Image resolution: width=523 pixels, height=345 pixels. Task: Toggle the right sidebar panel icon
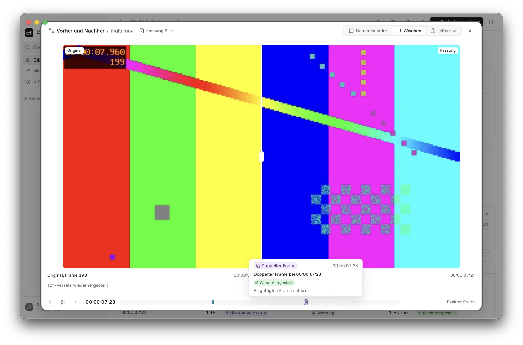pyautogui.click(x=492, y=22)
